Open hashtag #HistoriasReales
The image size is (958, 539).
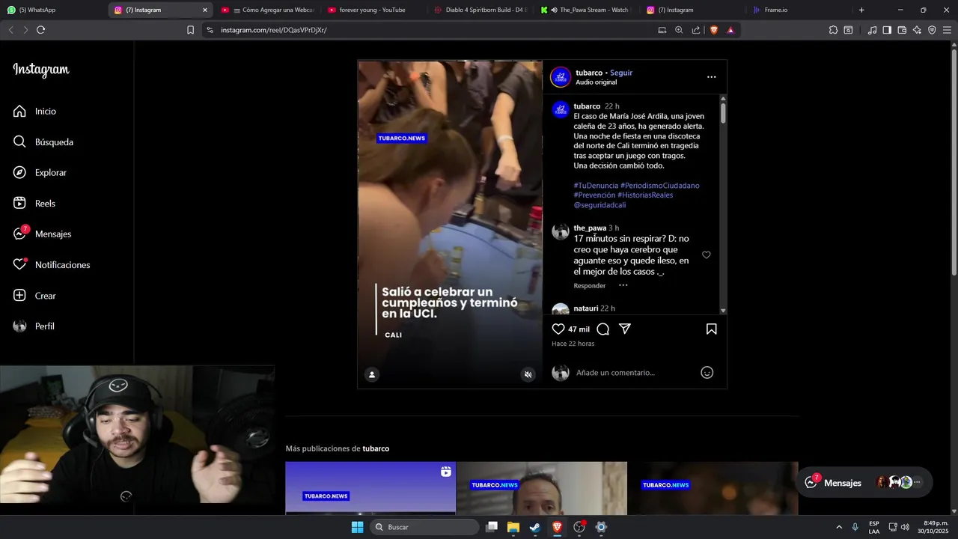[x=645, y=195]
